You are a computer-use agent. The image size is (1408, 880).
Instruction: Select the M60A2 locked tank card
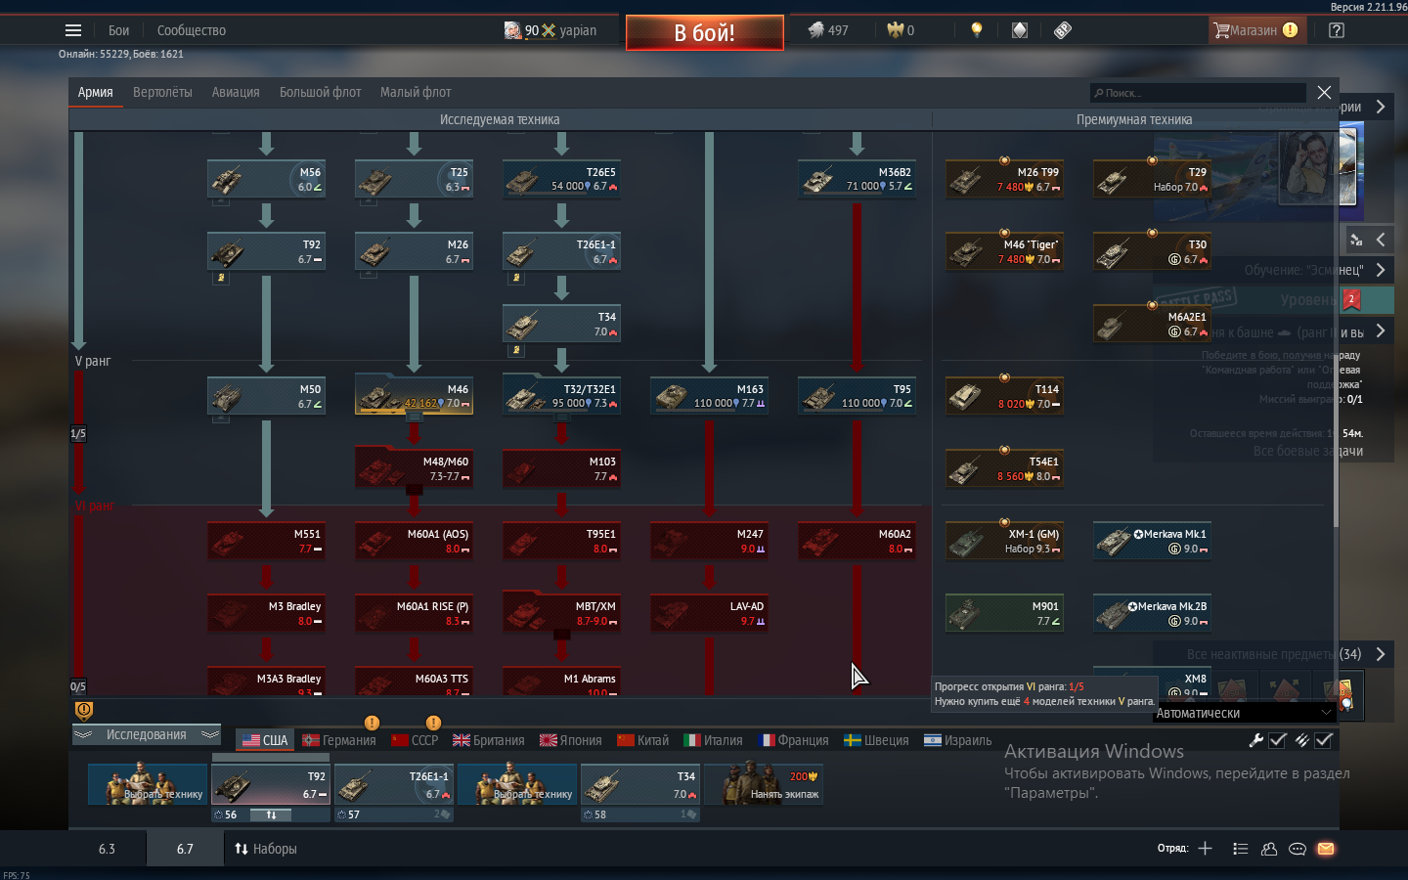857,542
